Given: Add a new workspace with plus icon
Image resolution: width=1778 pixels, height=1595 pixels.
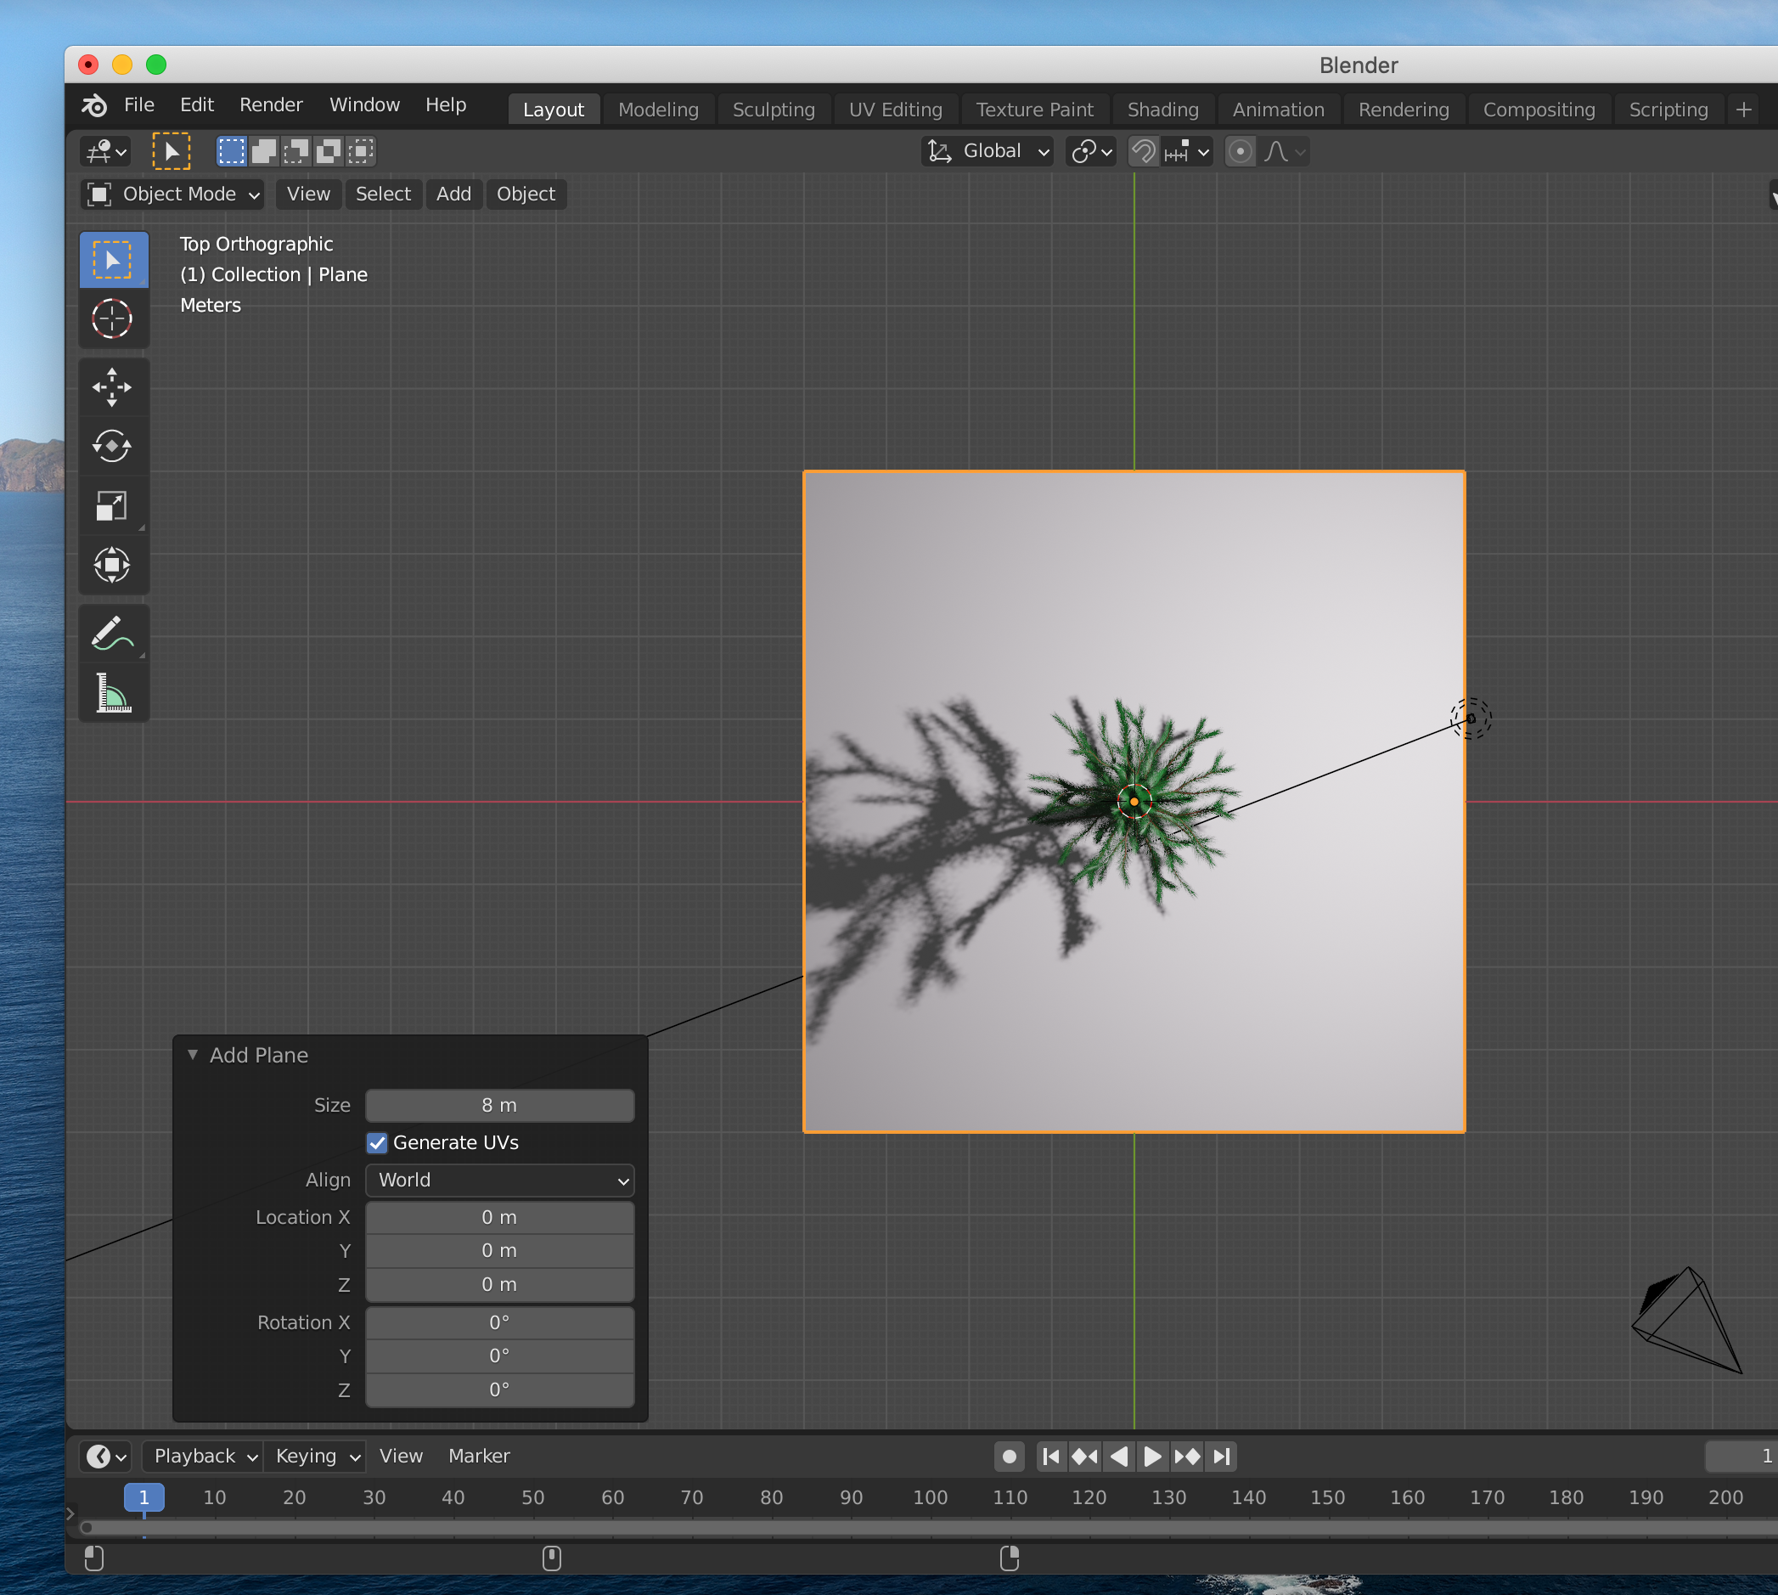Looking at the screenshot, I should (1743, 110).
